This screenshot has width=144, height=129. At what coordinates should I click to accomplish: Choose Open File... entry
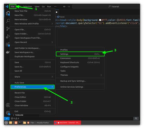[33, 30]
